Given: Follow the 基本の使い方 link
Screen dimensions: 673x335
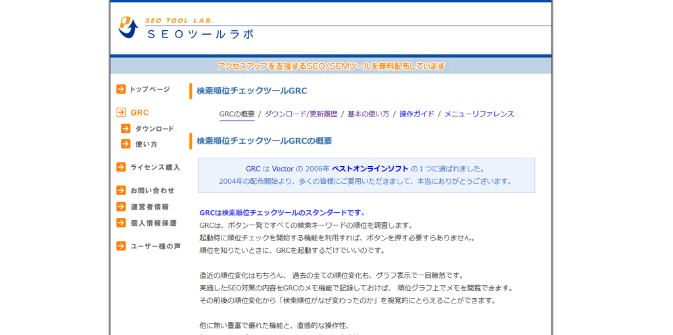Looking at the screenshot, I should pos(368,114).
